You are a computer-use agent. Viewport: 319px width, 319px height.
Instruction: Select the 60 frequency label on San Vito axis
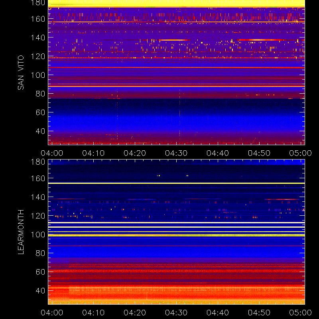tap(40, 112)
